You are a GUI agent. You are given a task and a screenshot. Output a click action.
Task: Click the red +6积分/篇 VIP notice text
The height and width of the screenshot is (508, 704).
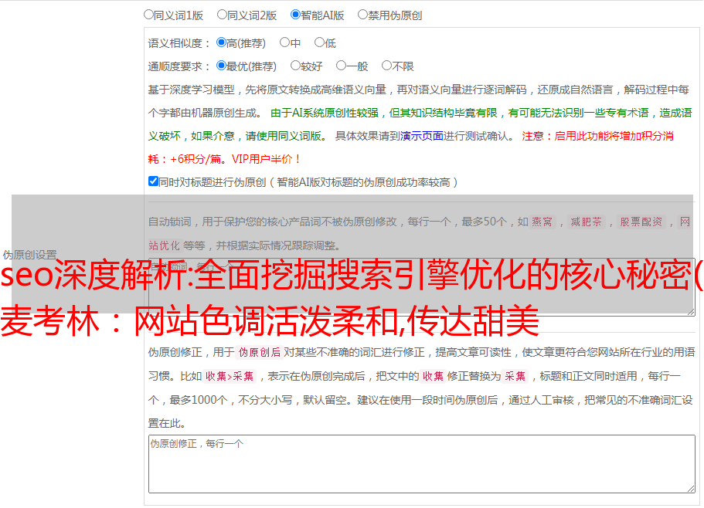coord(224,159)
